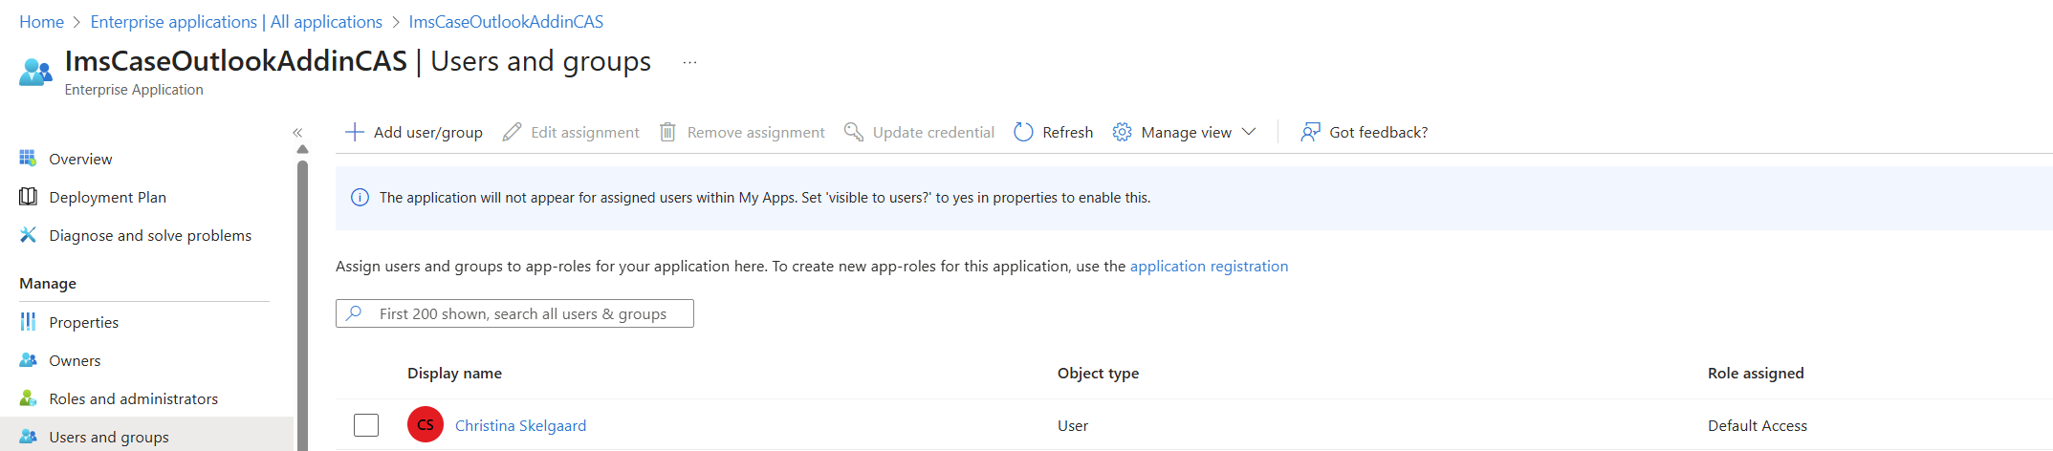2053x451 pixels.
Task: Click the Enterprise Application subtitle
Action: (134, 89)
